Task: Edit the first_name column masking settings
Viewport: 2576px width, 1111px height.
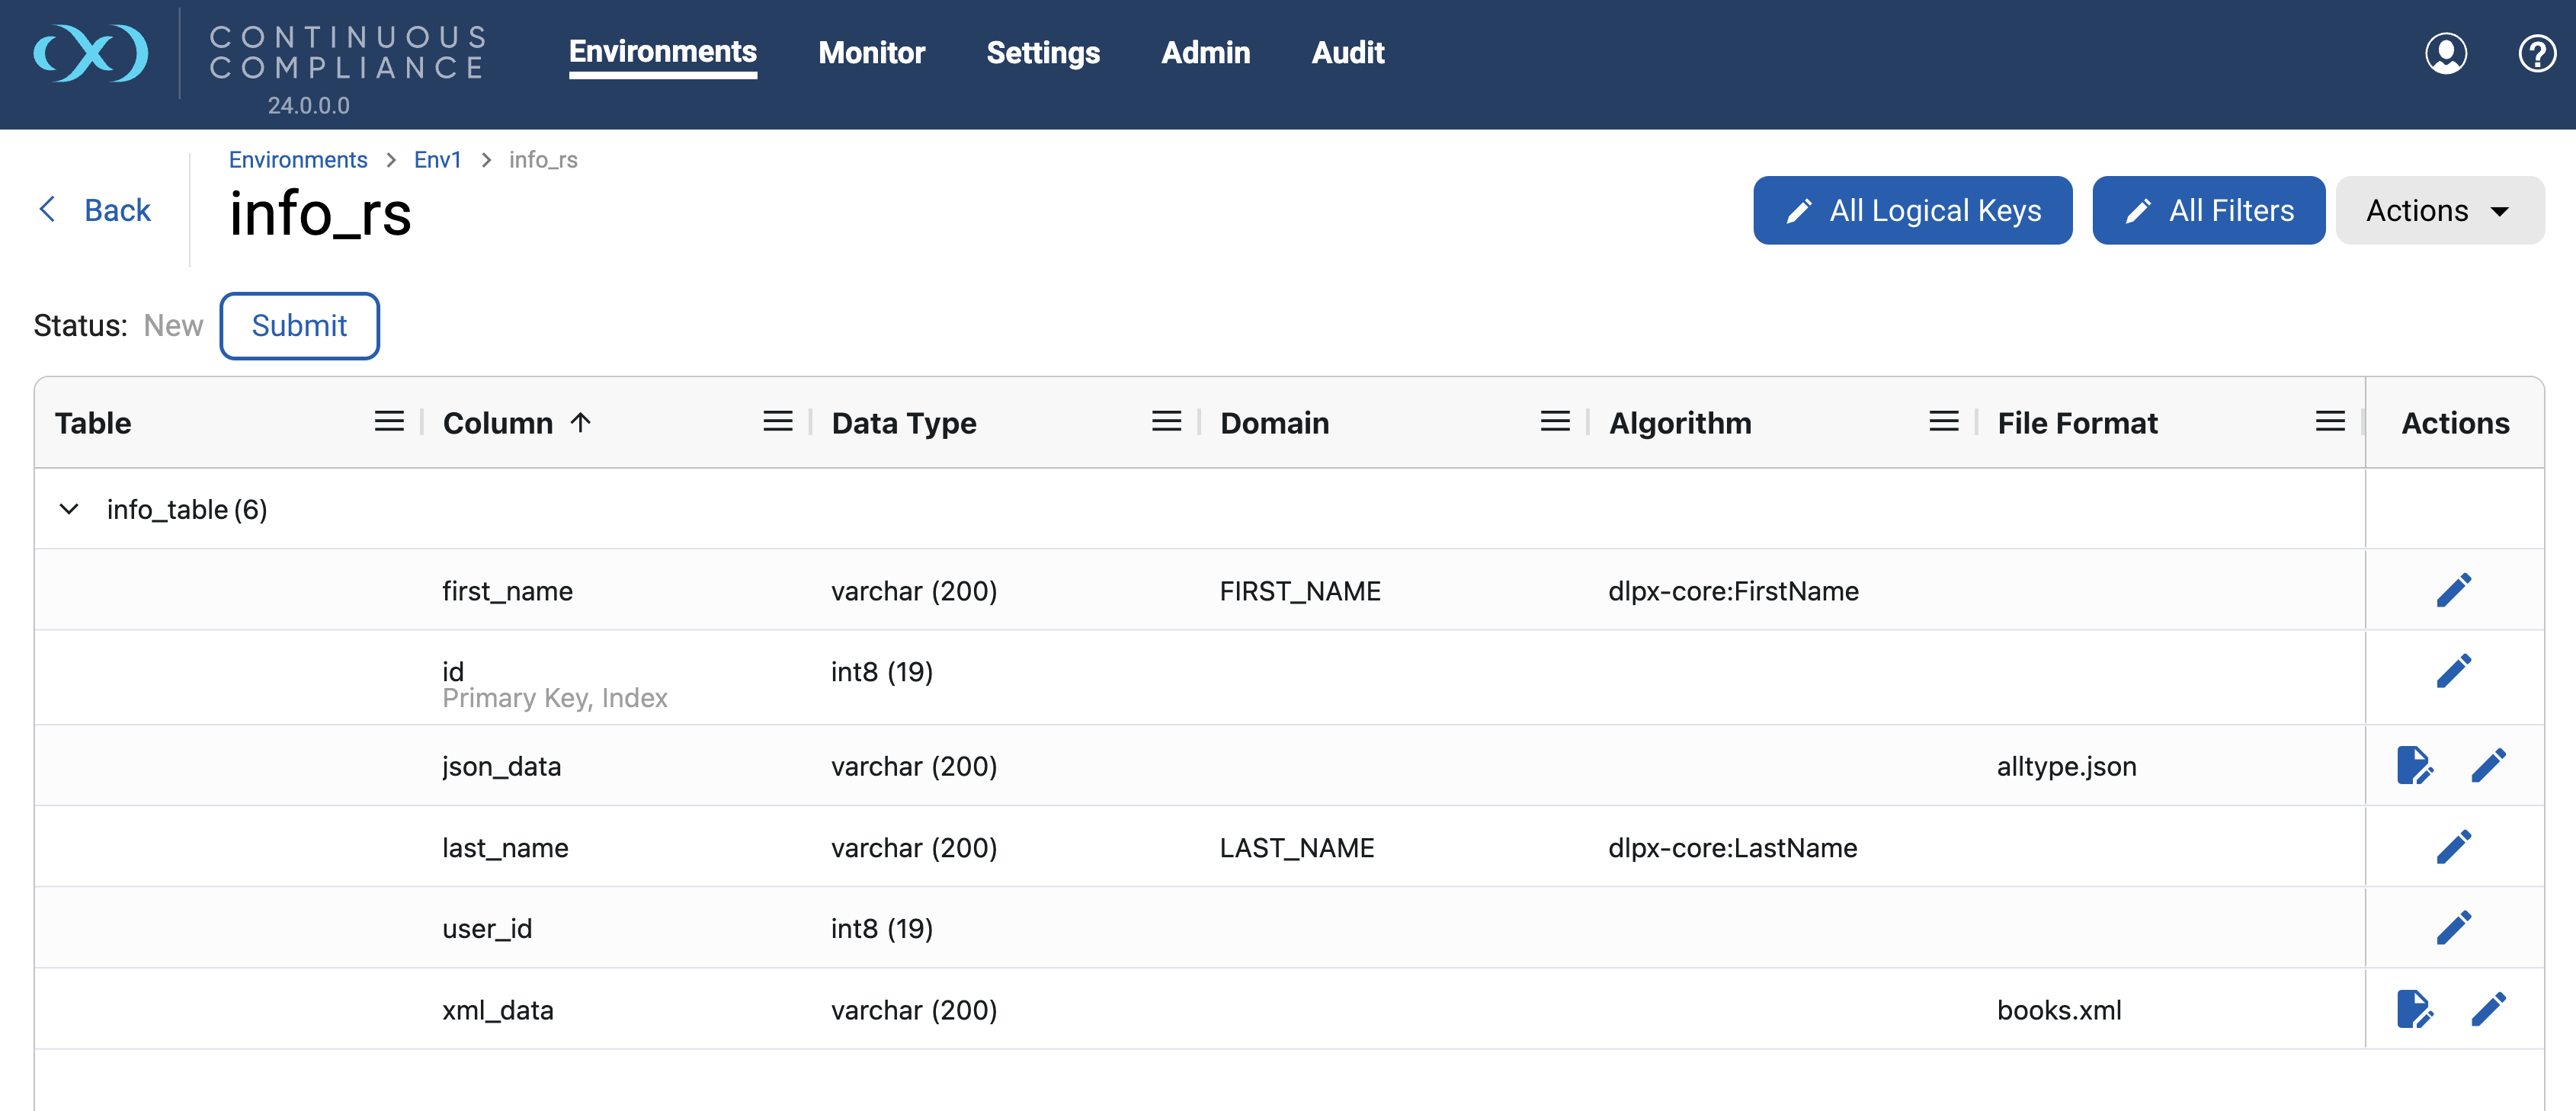Action: [x=2455, y=589]
